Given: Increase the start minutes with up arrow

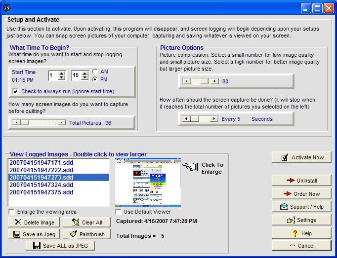Looking at the screenshot, I should tap(85, 73).
